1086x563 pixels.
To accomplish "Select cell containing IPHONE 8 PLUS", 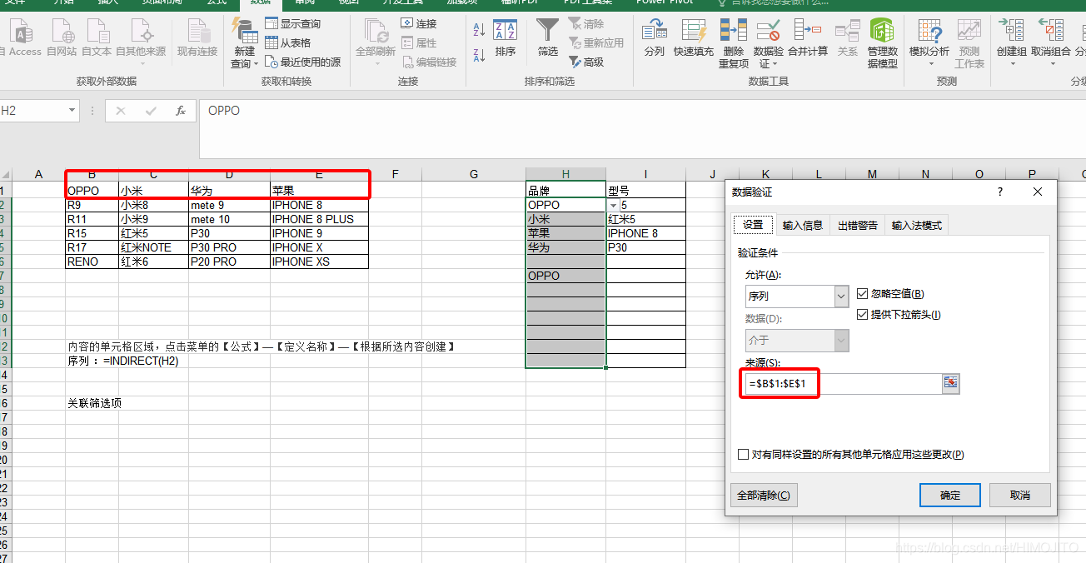I will (x=320, y=219).
